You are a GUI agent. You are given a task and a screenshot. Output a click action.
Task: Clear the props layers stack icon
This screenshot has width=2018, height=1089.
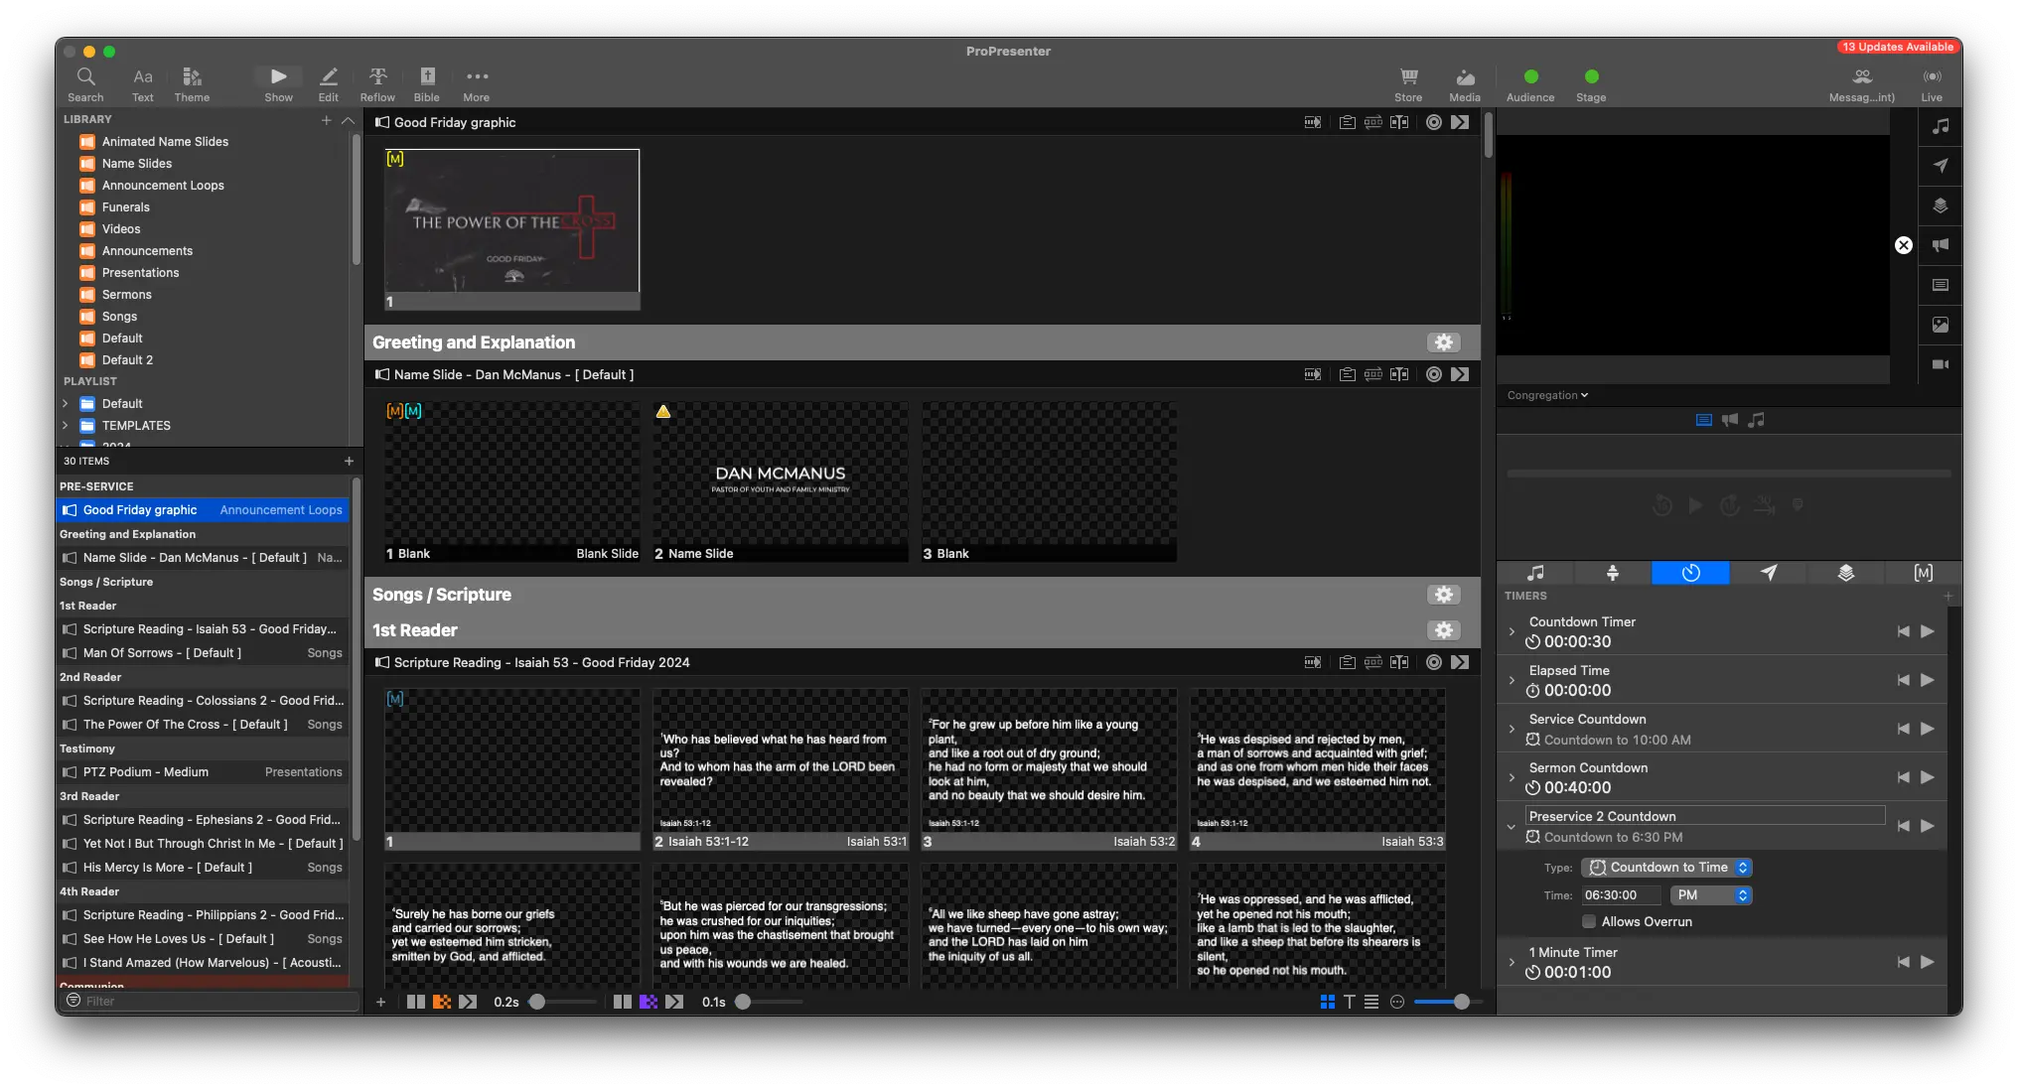click(x=1941, y=205)
